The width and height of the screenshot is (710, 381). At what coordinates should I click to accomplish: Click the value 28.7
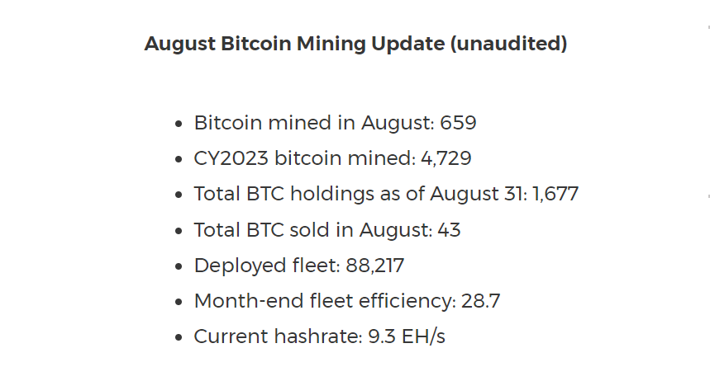click(481, 301)
